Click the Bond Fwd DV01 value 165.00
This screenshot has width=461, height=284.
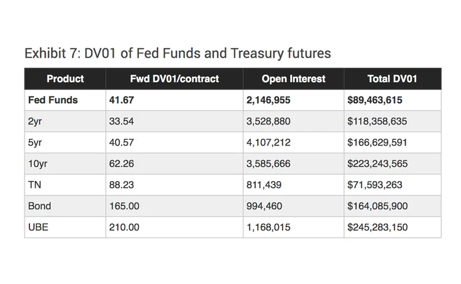tap(124, 206)
